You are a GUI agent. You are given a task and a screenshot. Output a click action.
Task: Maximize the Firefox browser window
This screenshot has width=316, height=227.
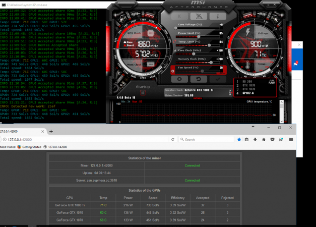(x=280, y=128)
